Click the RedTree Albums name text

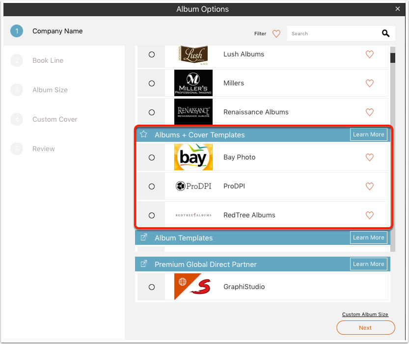[249, 215]
